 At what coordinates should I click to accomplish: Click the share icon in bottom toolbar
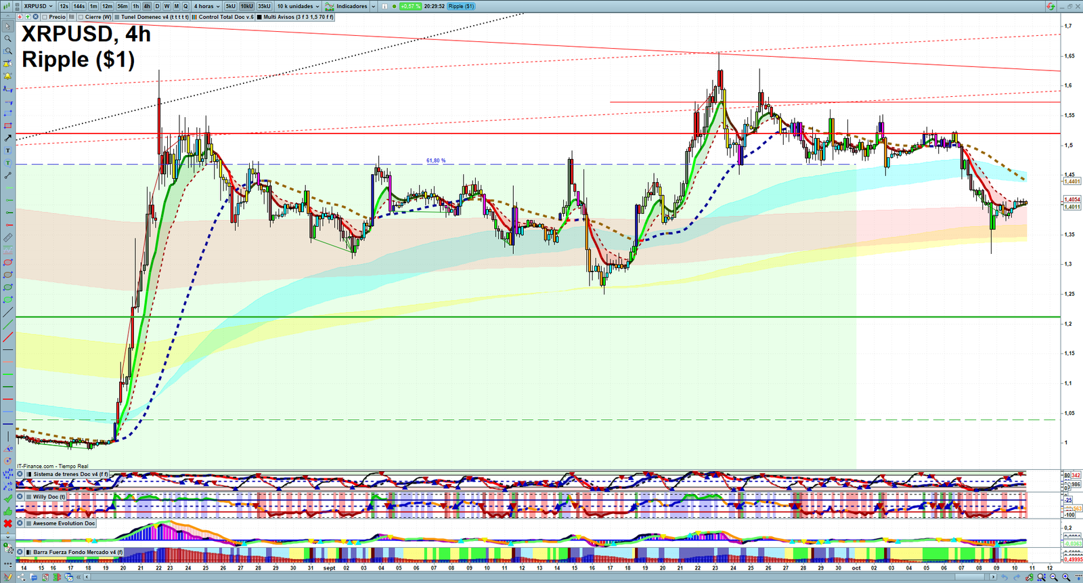click(x=21, y=578)
